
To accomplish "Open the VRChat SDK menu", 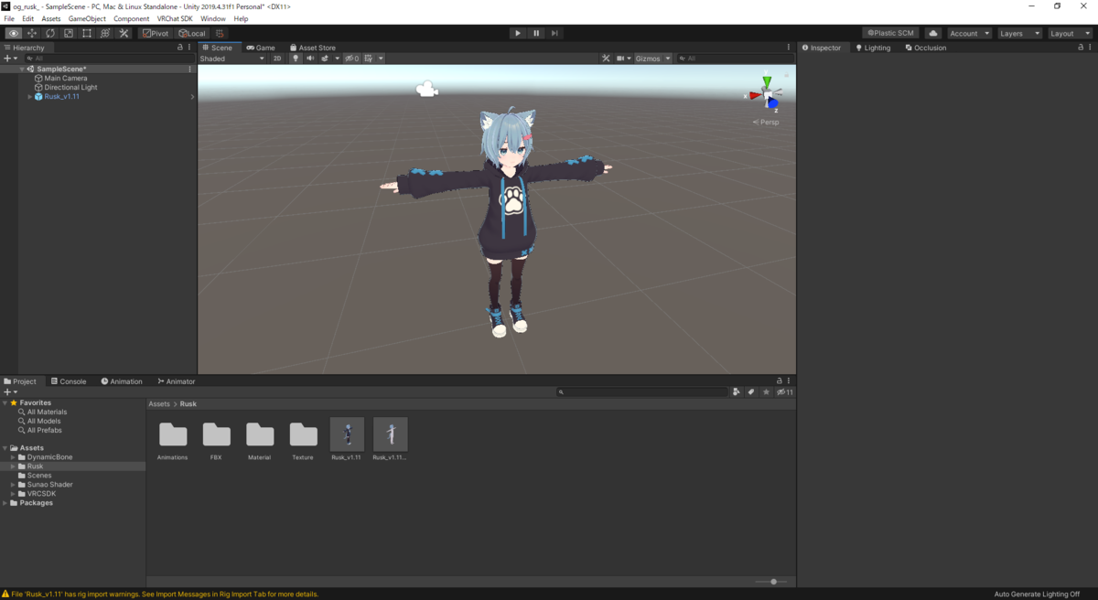I will tap(175, 18).
